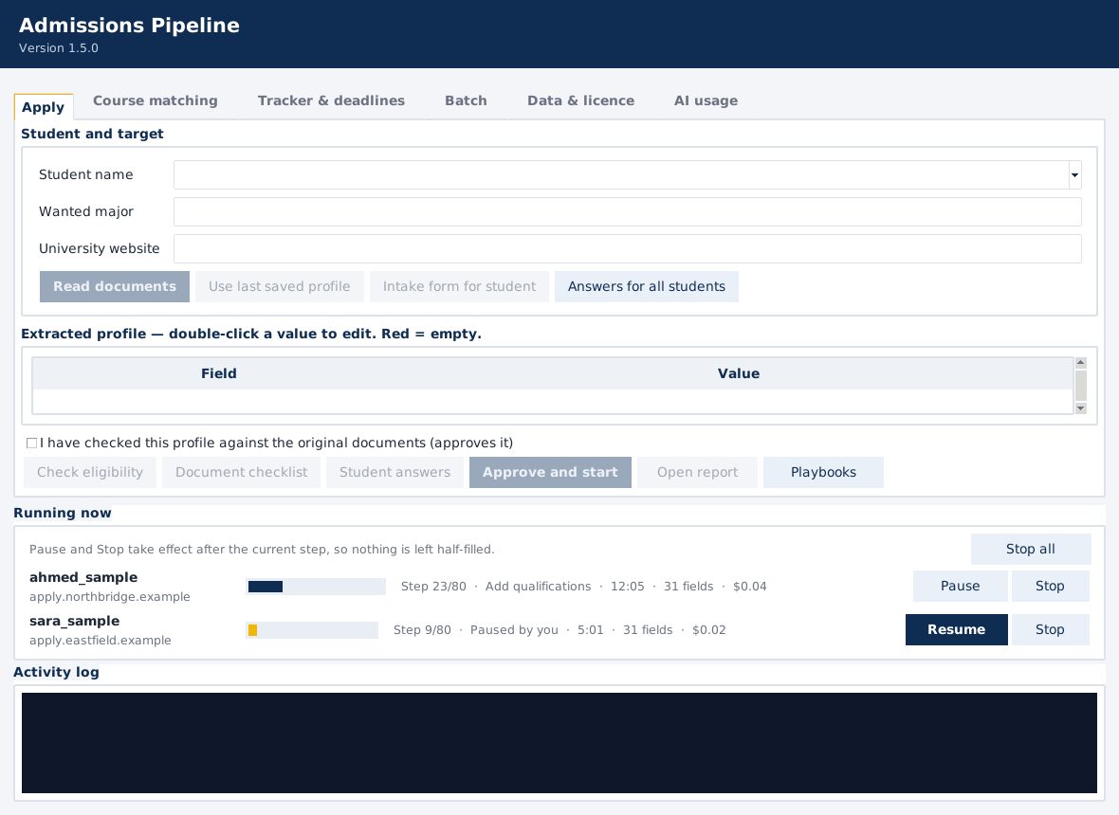
Task: Open the Course matching tab
Action: point(155,100)
